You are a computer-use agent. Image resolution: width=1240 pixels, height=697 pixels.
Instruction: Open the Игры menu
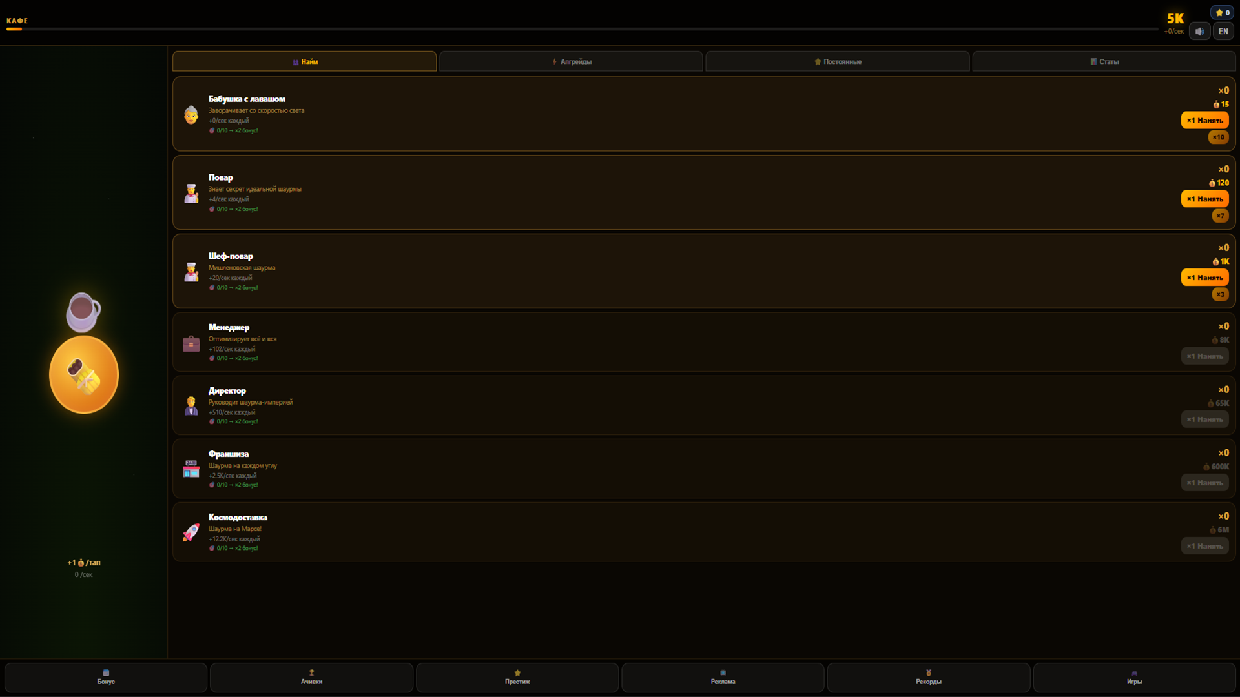coord(1134,678)
